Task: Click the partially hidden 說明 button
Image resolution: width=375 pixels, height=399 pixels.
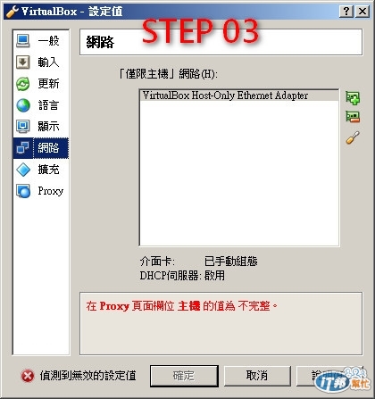Action: click(x=329, y=376)
